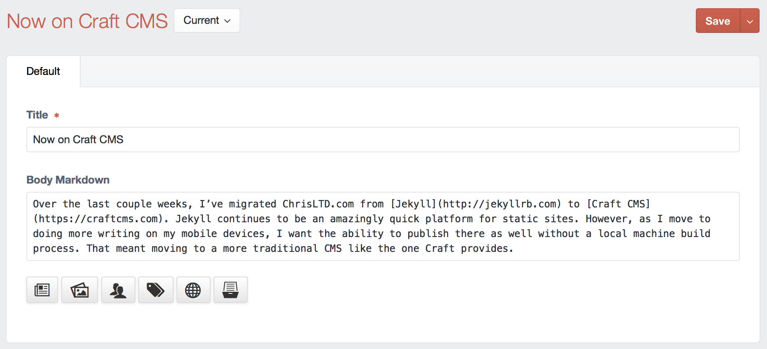Click the 'Now on Craft CMS' page heading

click(87, 21)
